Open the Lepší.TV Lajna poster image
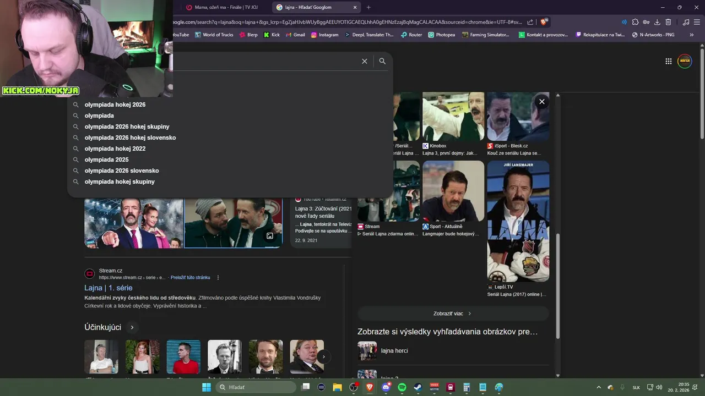The image size is (705, 396). click(x=518, y=221)
